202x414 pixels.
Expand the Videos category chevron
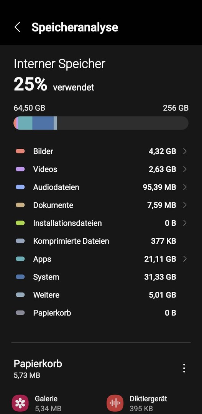tap(185, 169)
